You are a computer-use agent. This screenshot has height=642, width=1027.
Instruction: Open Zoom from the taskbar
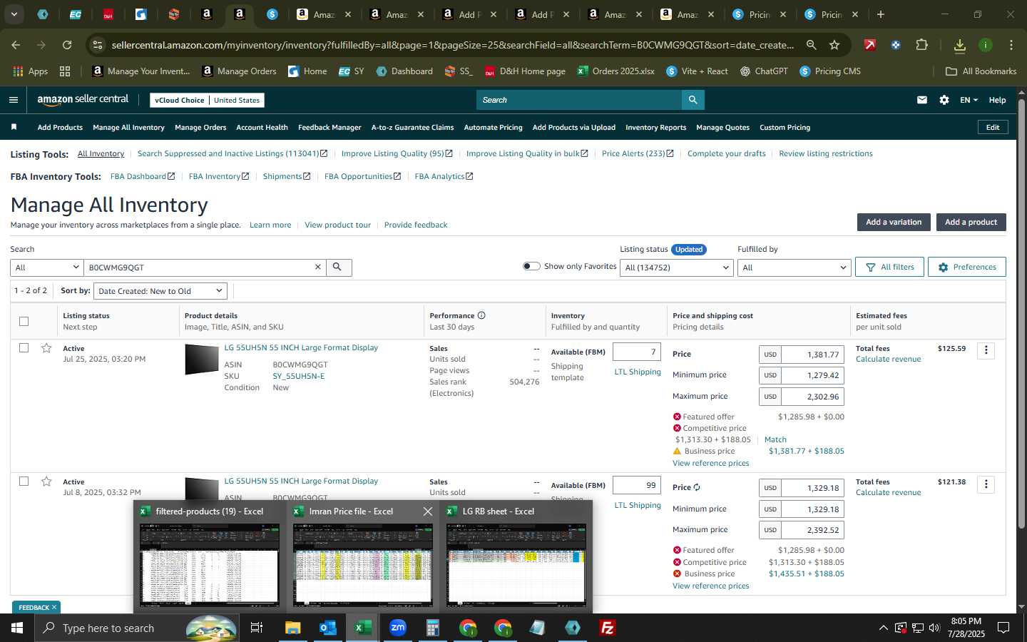pyautogui.click(x=398, y=628)
